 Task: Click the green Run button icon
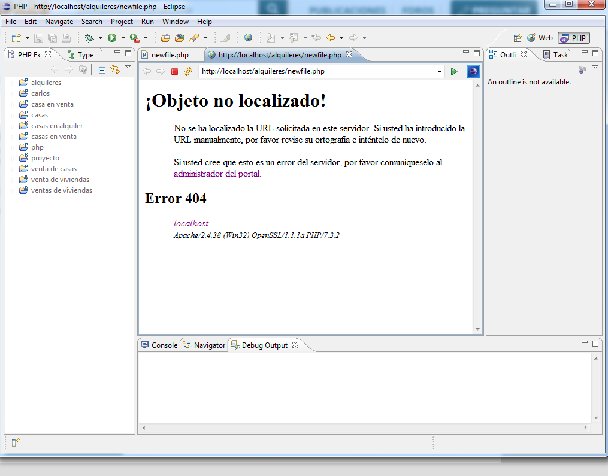[x=112, y=38]
